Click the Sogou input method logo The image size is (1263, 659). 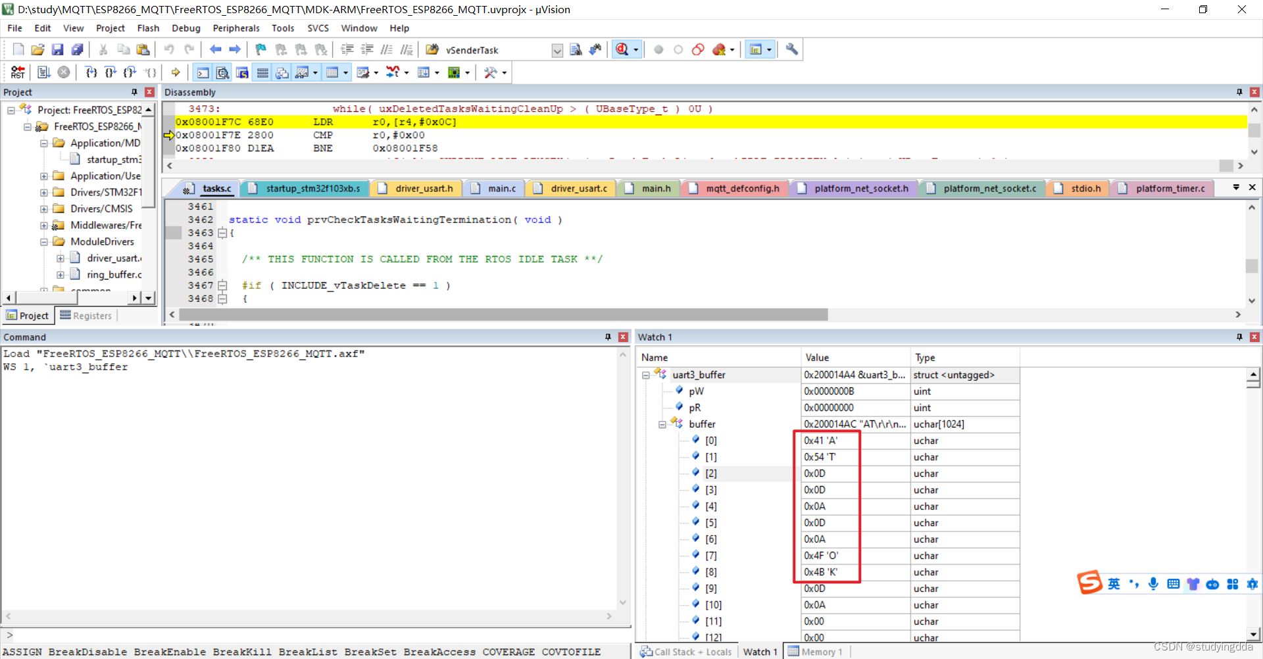pos(1089,583)
